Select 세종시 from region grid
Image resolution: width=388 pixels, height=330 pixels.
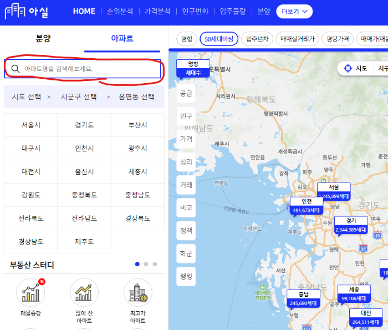click(x=137, y=171)
